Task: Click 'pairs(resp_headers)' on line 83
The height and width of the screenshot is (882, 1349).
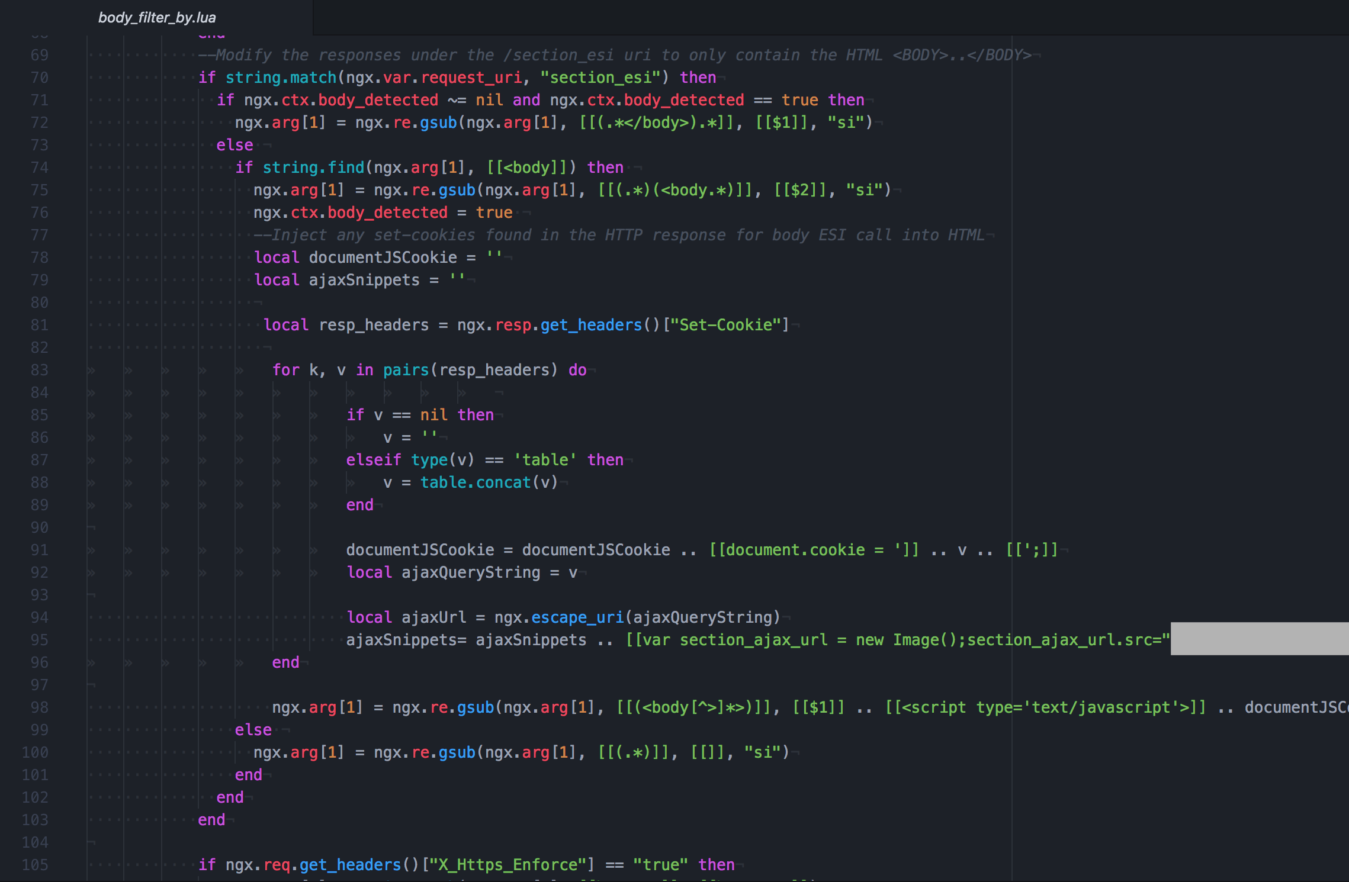Action: [471, 370]
